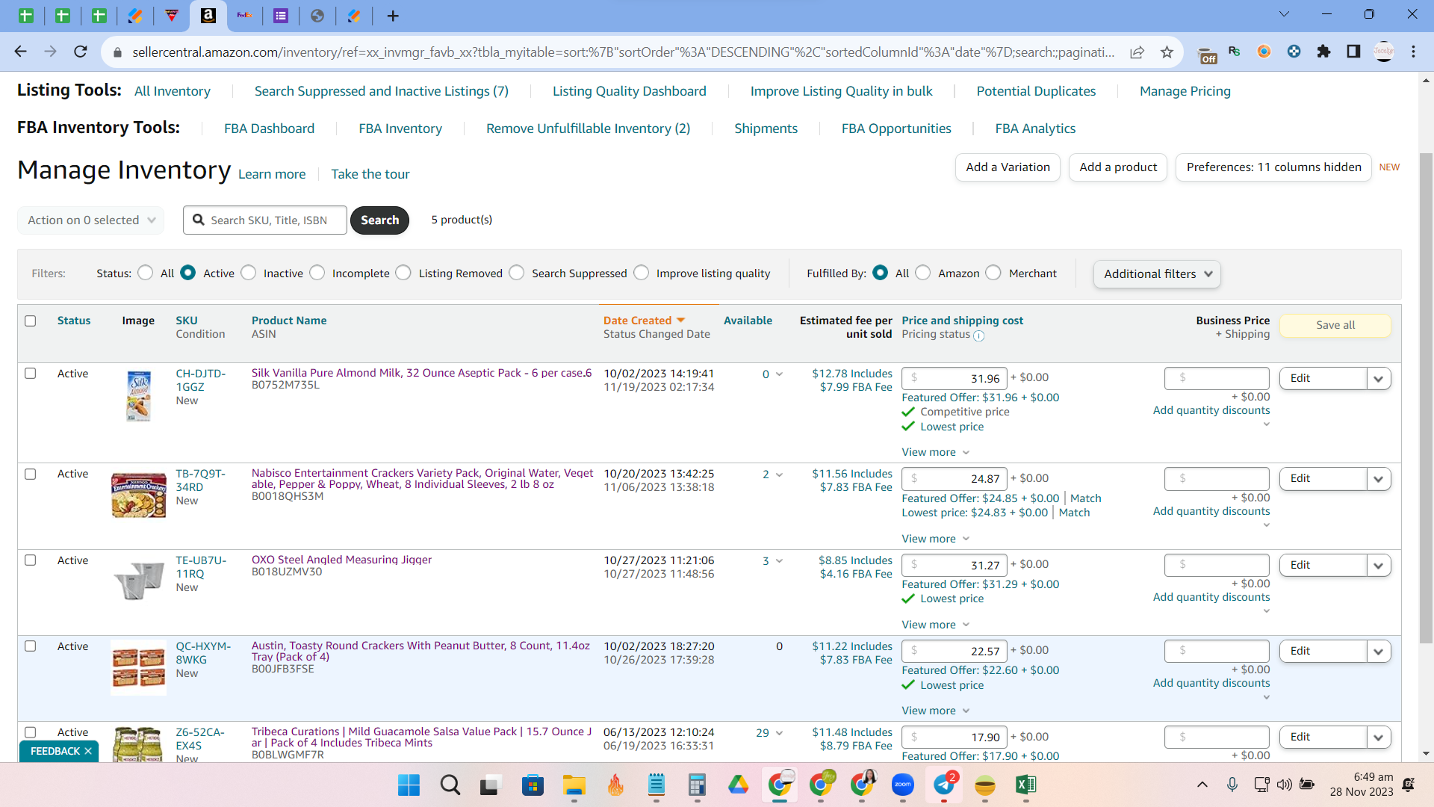Open the share page icon in address bar

(1137, 52)
